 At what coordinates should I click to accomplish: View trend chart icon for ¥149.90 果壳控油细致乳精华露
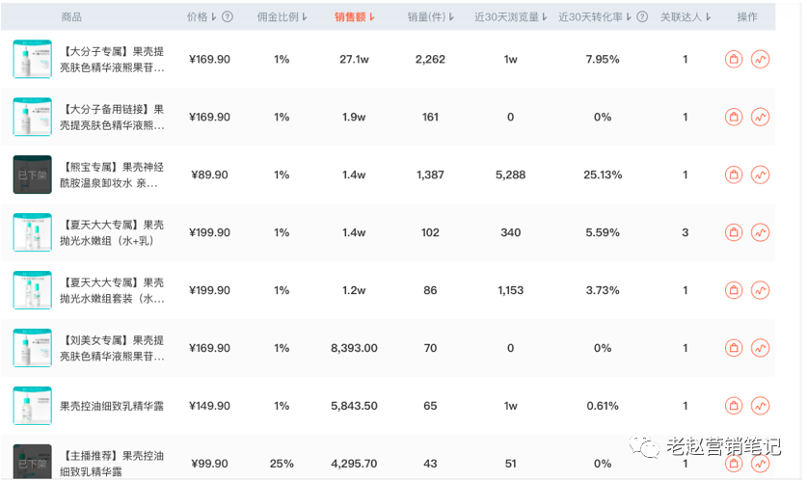point(761,406)
